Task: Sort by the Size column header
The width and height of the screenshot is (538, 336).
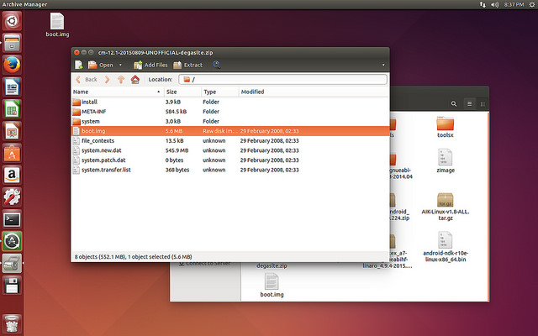Action: pos(171,92)
